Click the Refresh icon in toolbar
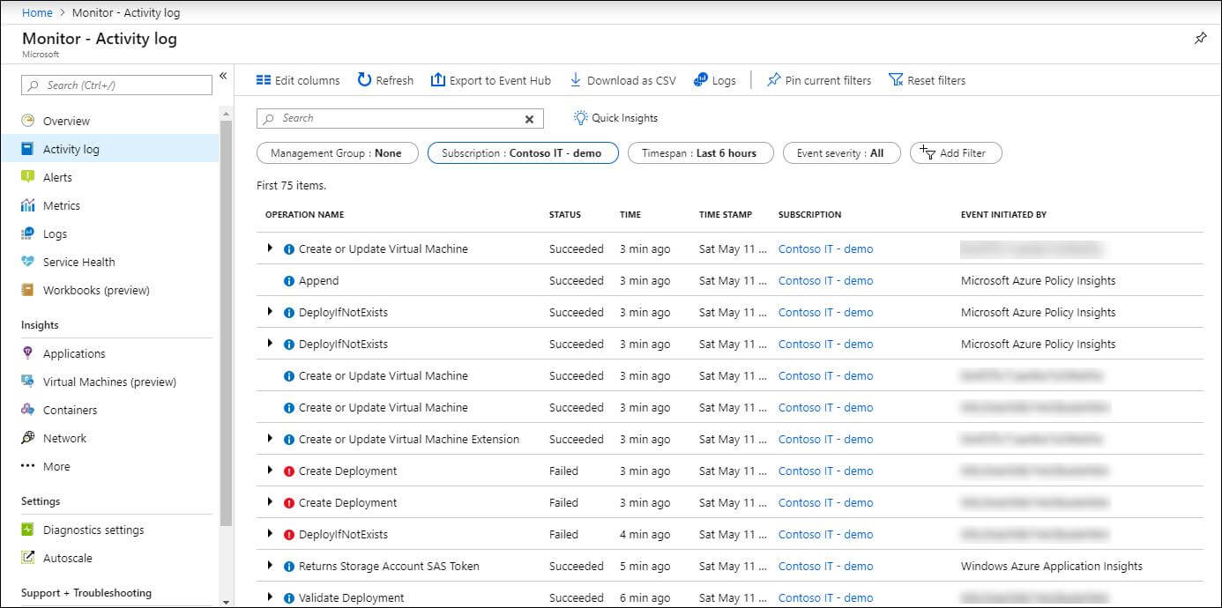The width and height of the screenshot is (1222, 608). 364,80
